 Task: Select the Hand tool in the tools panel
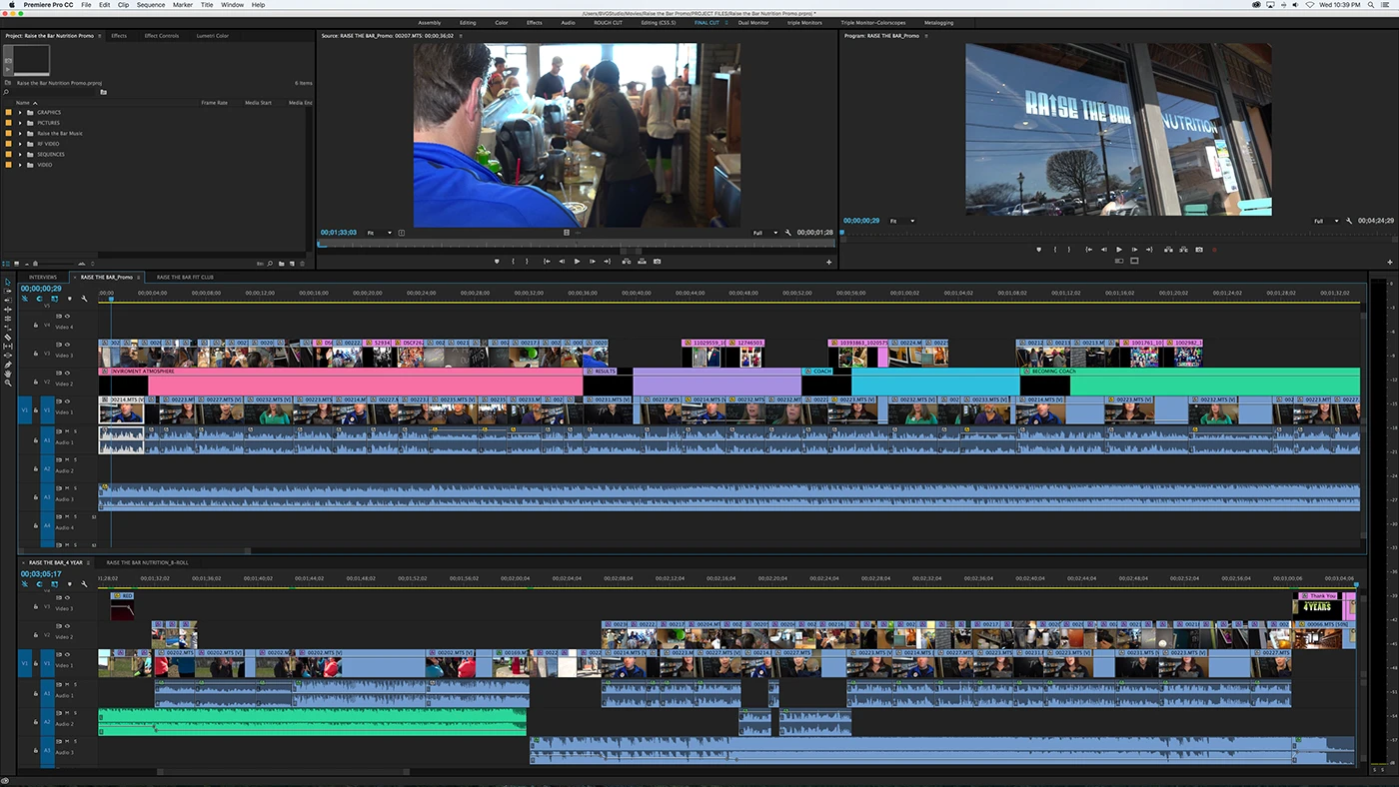click(8, 374)
